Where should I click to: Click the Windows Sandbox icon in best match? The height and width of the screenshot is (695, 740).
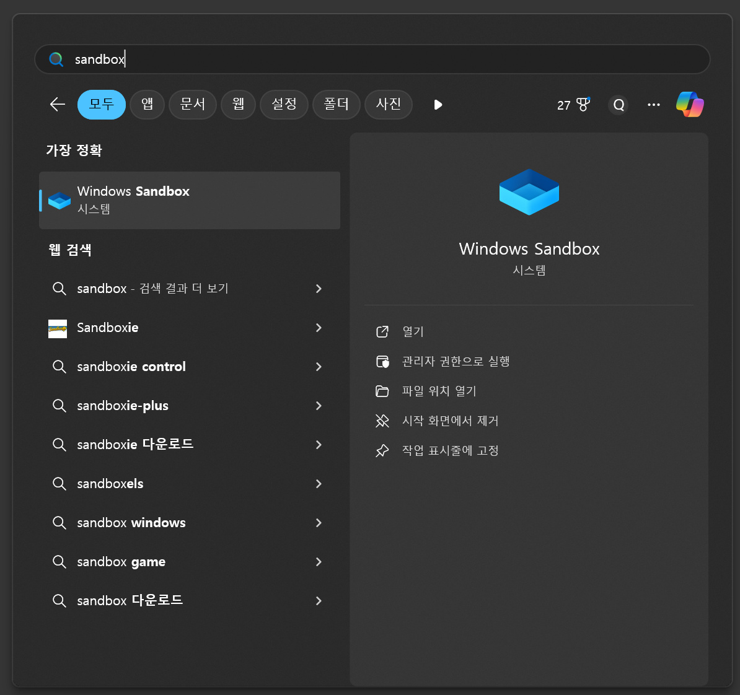59,201
